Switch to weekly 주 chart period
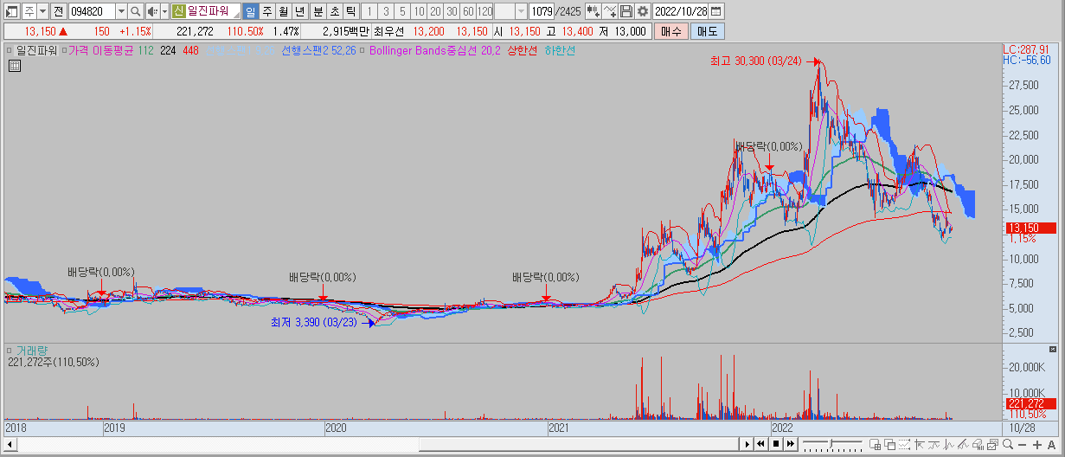 (266, 11)
